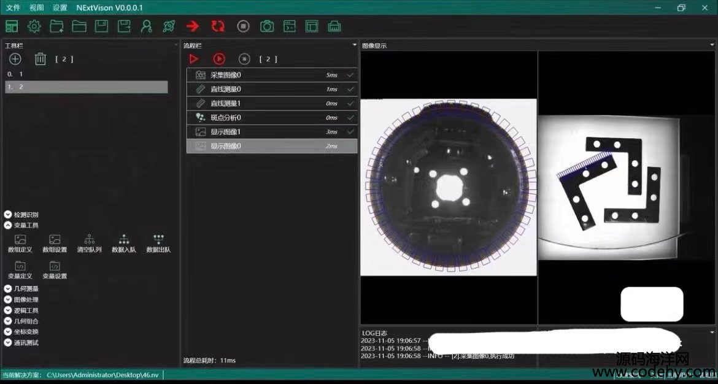Click the stop icon in 流程栏 panel
This screenshot has height=384, width=718.
244,59
